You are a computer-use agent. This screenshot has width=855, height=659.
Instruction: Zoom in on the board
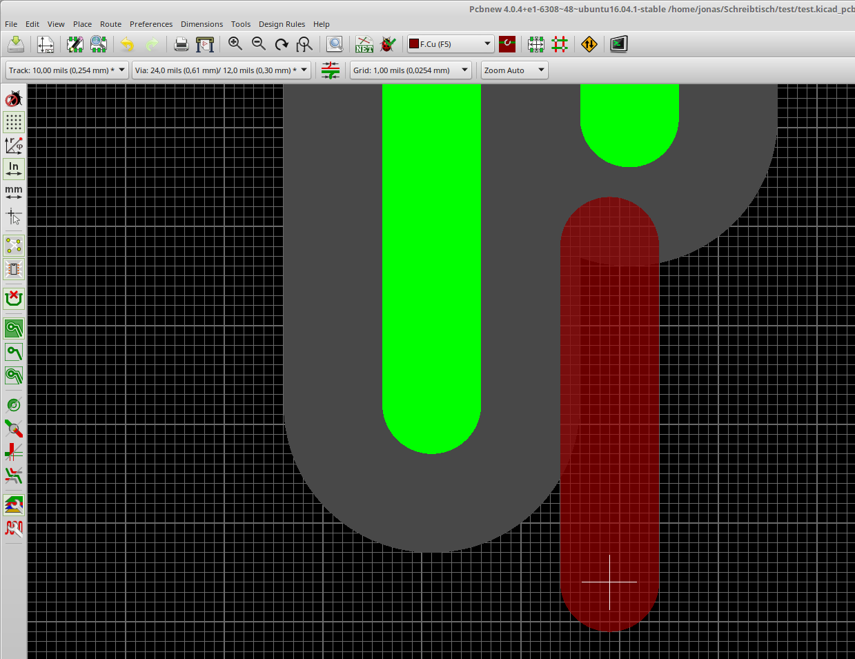[x=235, y=44]
